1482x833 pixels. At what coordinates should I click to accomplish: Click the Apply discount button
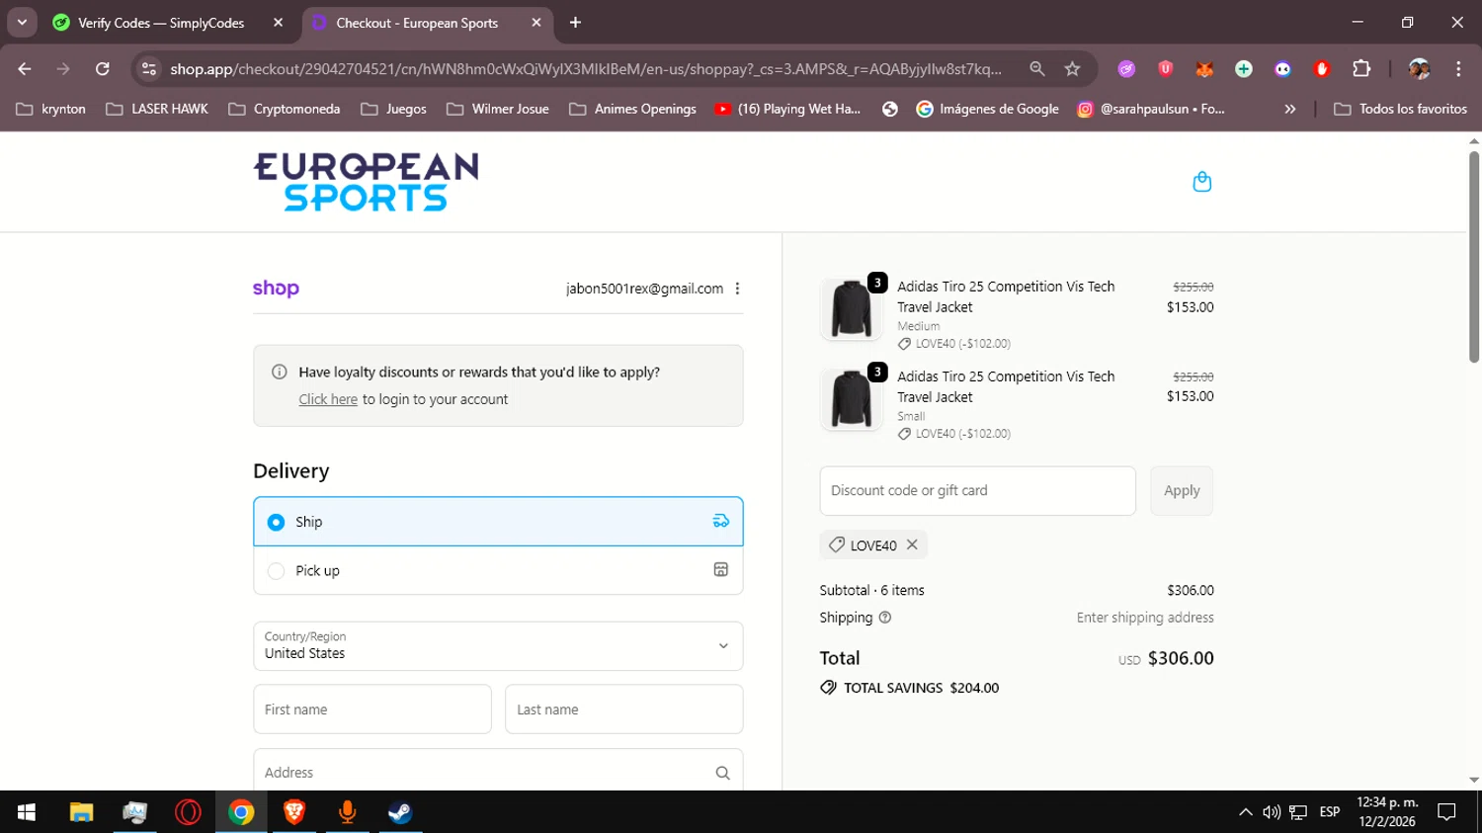pos(1182,490)
